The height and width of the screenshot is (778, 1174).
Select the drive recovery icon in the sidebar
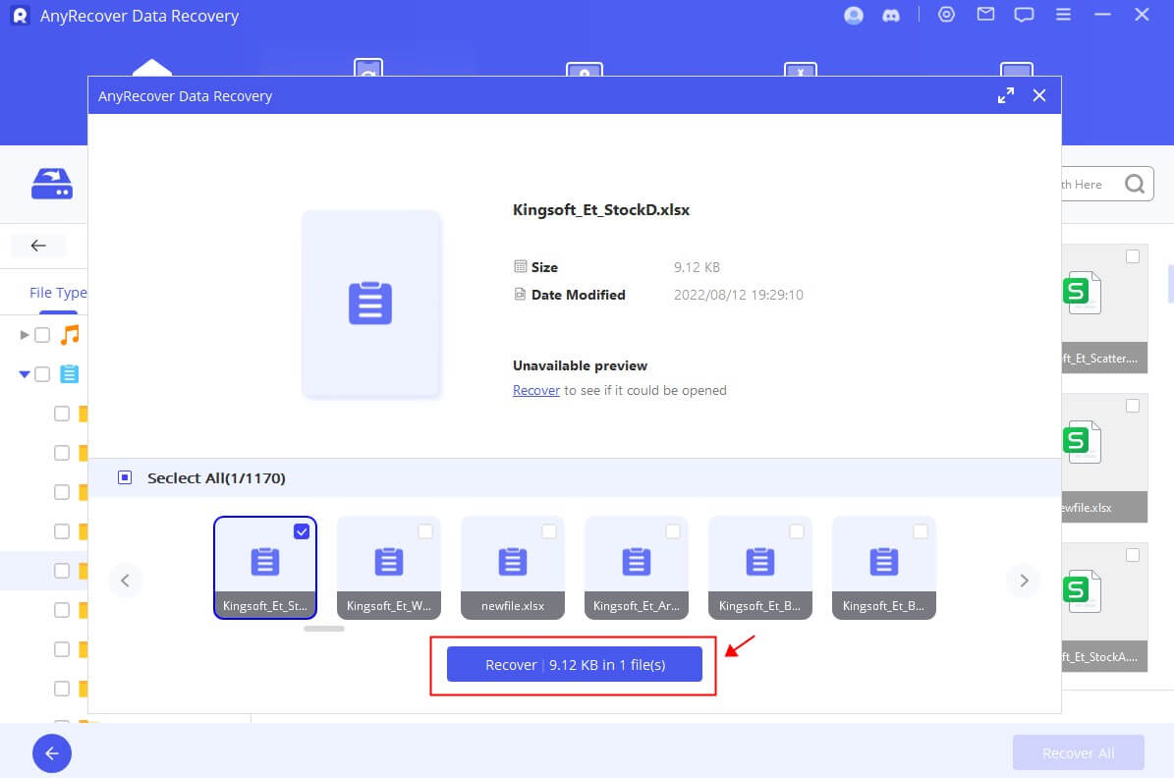(51, 184)
